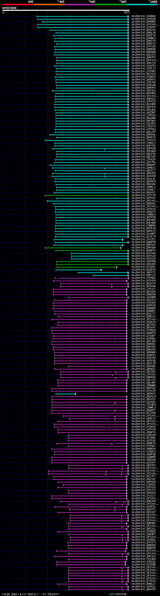Screen dimensions: 160x596
Task: Open hit UniRef100_A7P336
Action: [x=143, y=47]
